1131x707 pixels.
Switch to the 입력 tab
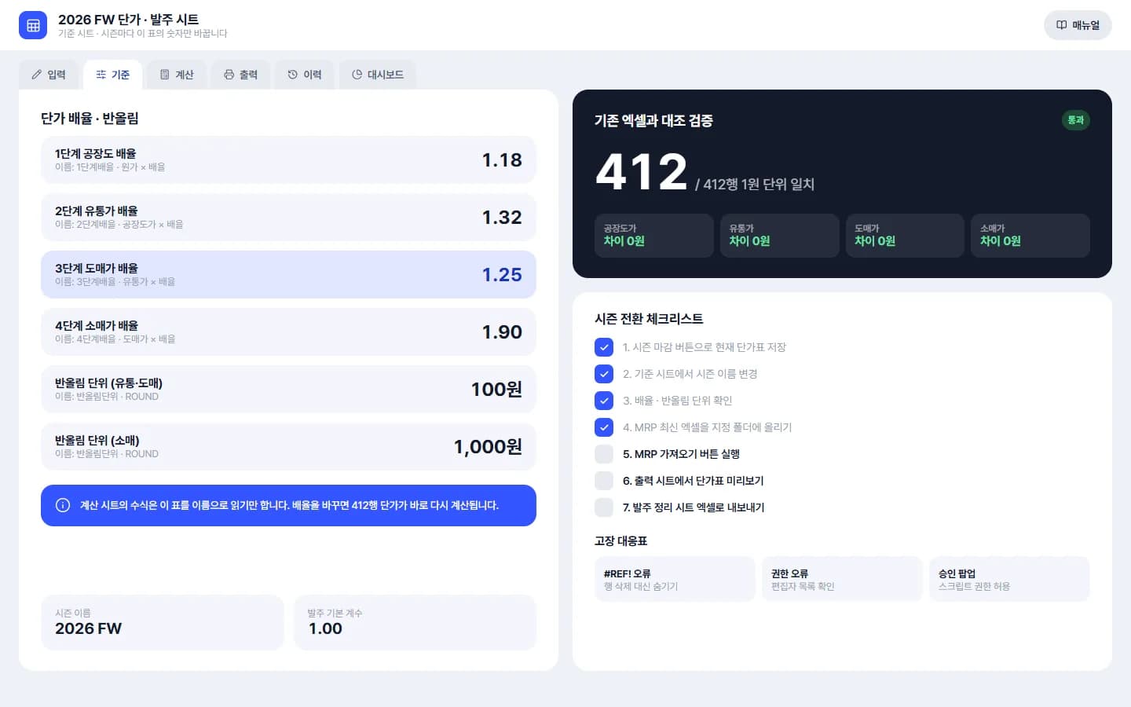tap(49, 75)
